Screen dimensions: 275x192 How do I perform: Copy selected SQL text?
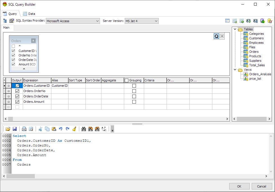click(x=47, y=129)
